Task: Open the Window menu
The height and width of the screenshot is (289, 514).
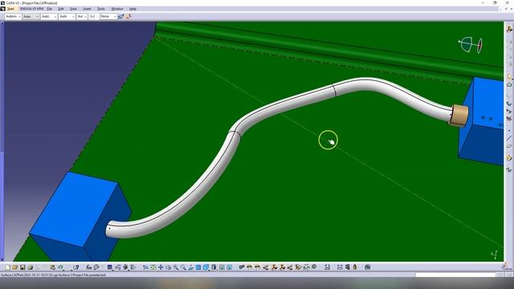Action: pos(117,9)
